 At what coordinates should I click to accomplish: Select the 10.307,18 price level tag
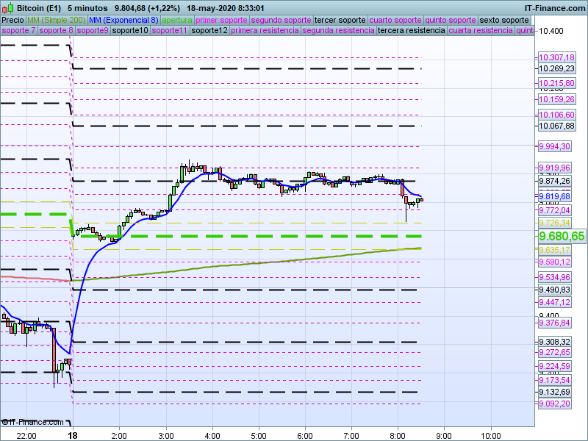click(x=556, y=57)
